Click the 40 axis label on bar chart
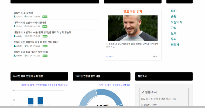Screen dimensions: 205x108 click(13, 91)
